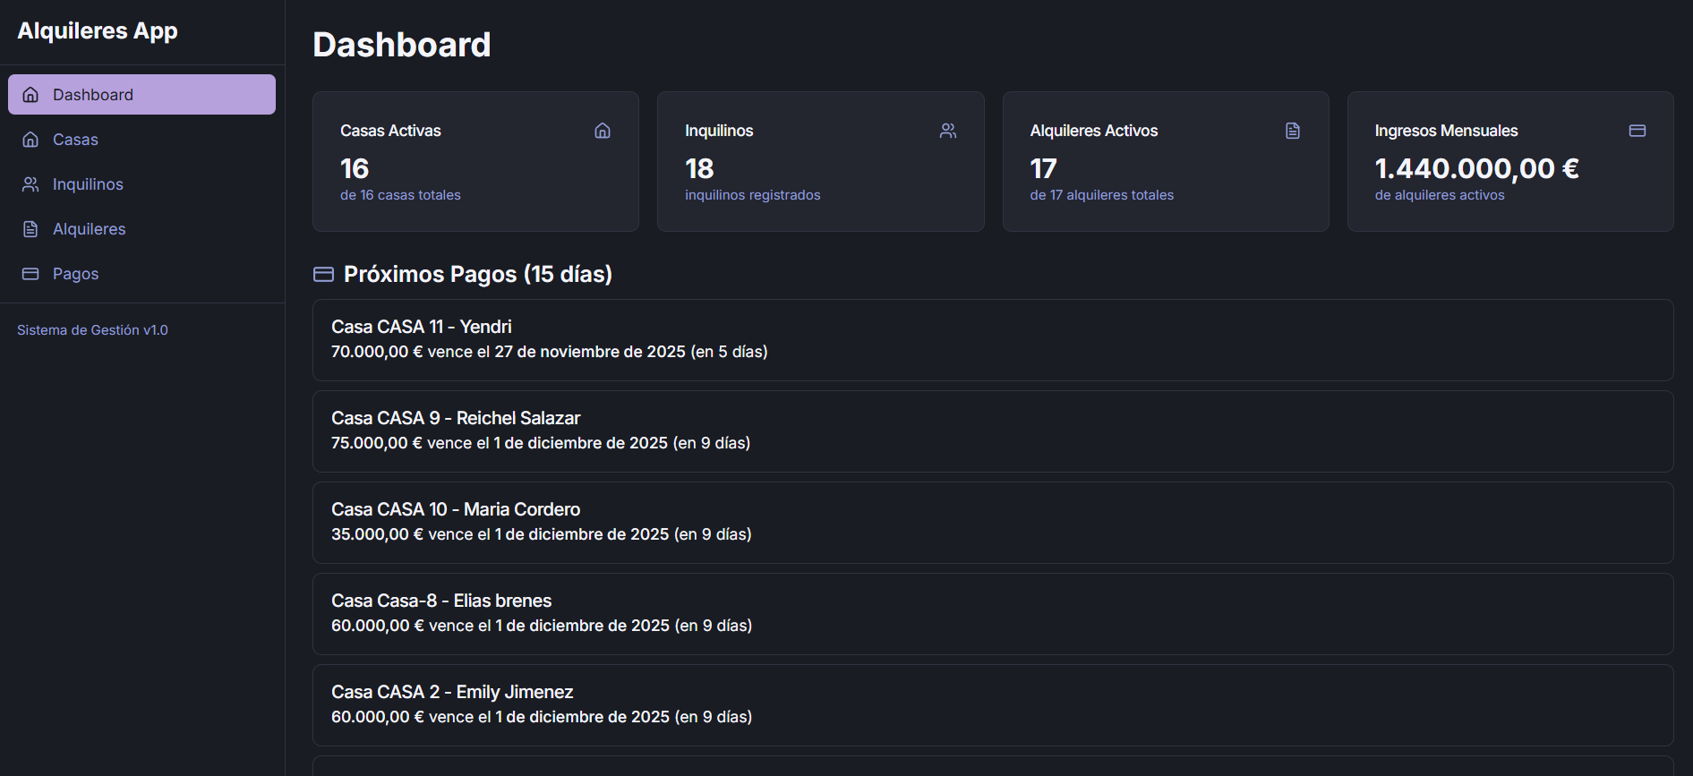This screenshot has height=776, width=1693.
Task: Click the number 18 on Inquilinos card
Action: 699,168
